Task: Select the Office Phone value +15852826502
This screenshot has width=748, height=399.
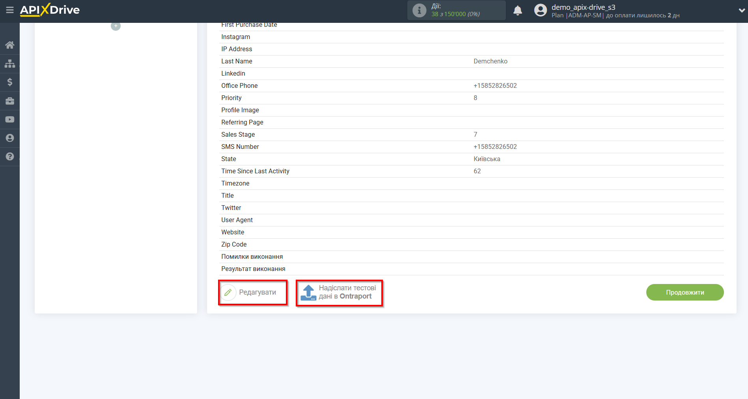Action: point(495,85)
